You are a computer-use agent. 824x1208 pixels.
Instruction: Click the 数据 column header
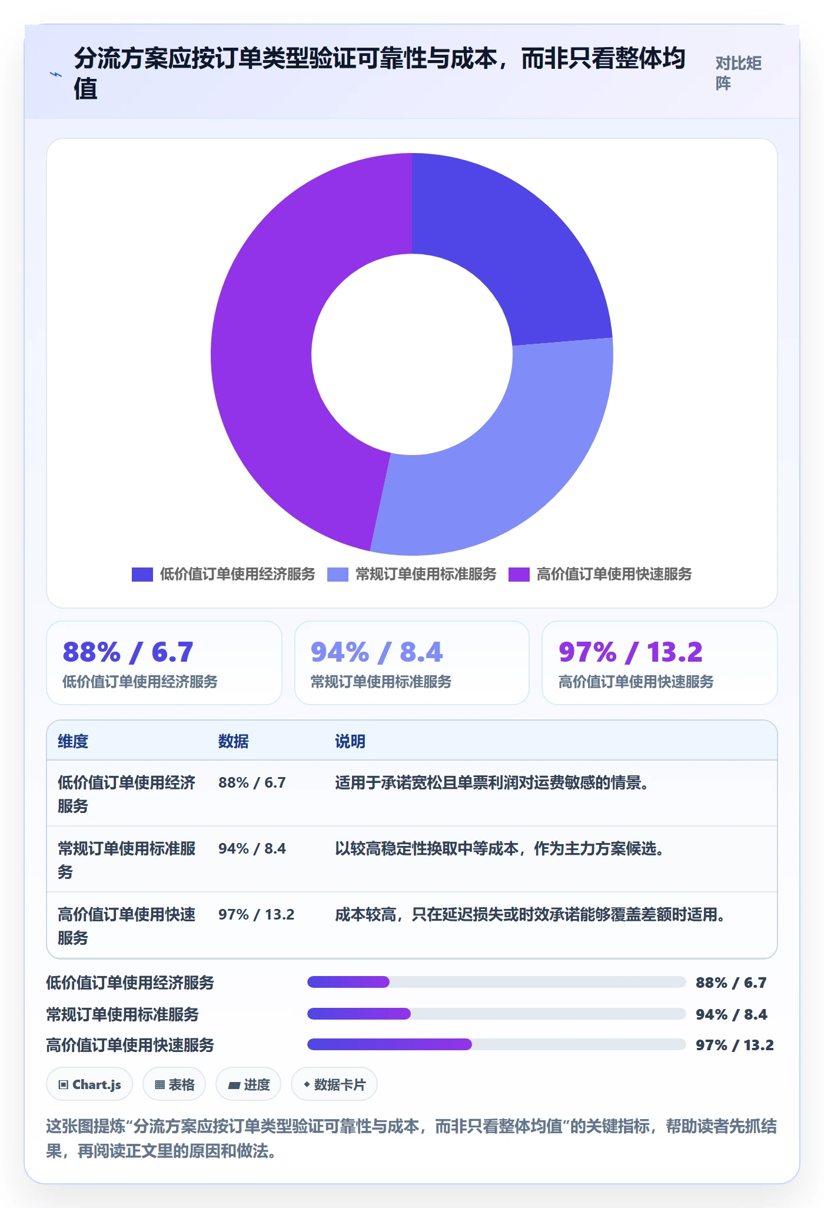point(234,741)
